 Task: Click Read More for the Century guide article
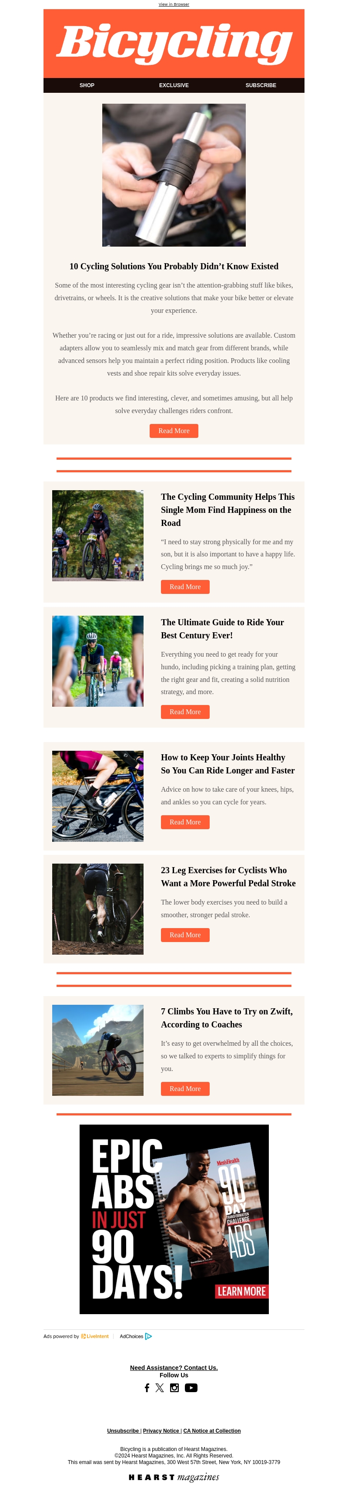tap(185, 712)
